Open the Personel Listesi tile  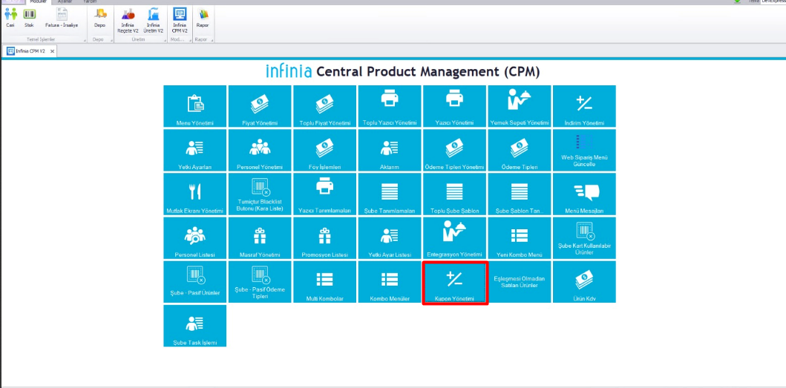coord(195,238)
